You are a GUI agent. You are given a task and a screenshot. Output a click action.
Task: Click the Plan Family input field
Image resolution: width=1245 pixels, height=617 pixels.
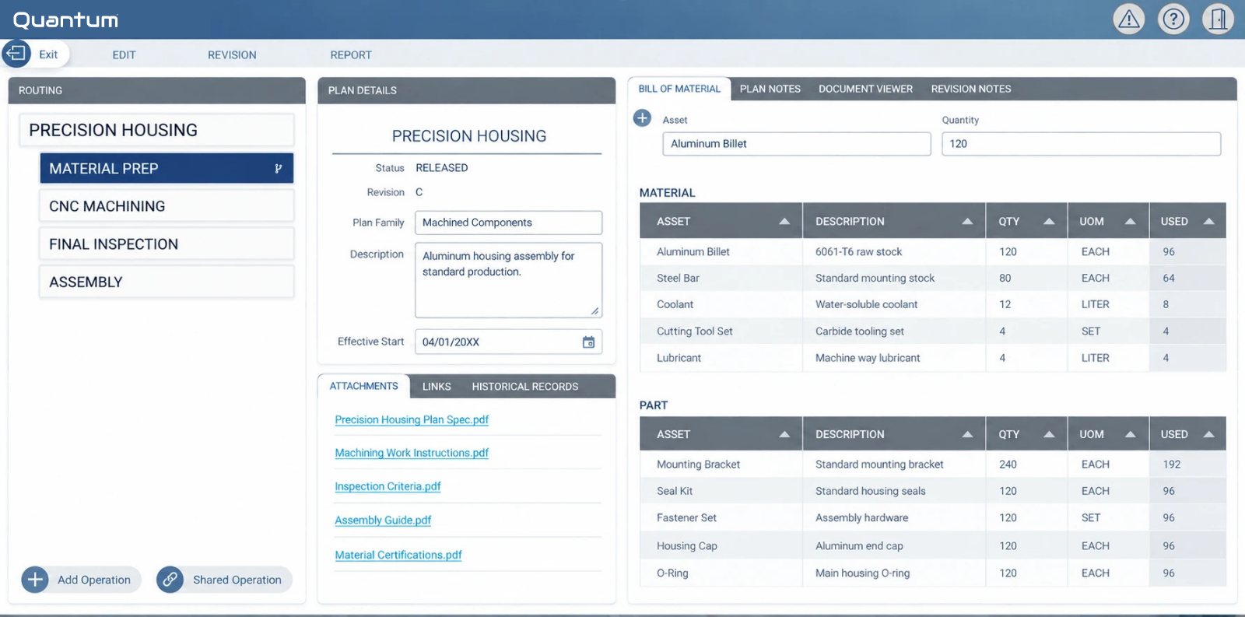point(508,223)
